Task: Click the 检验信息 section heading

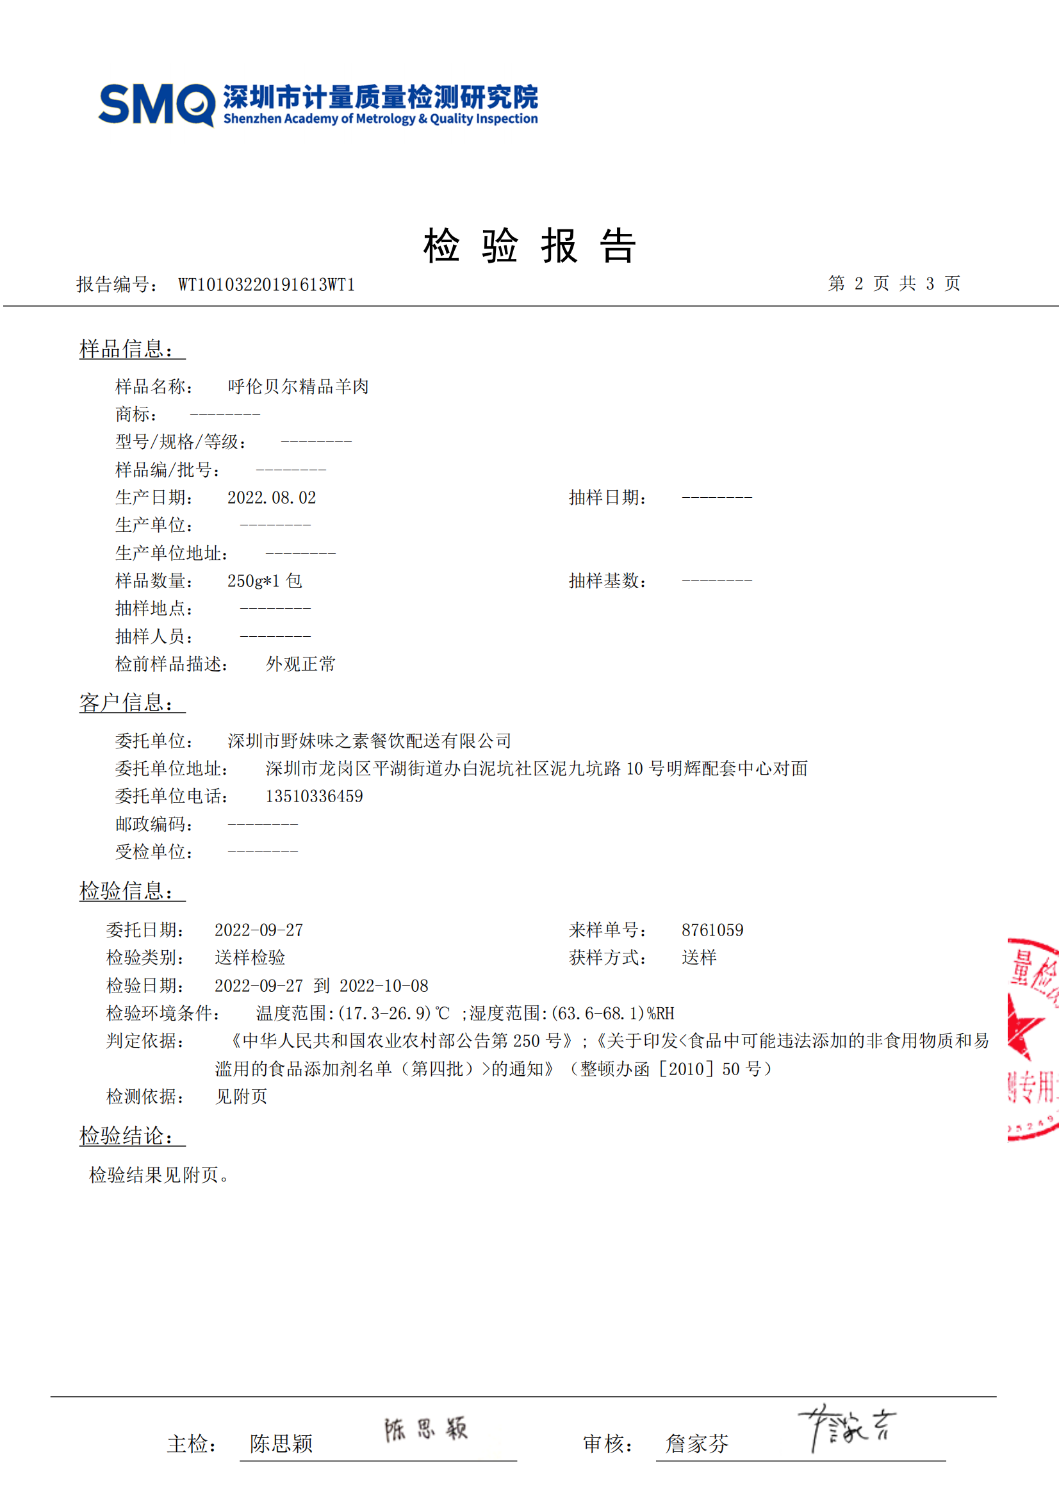Action: coord(133,891)
